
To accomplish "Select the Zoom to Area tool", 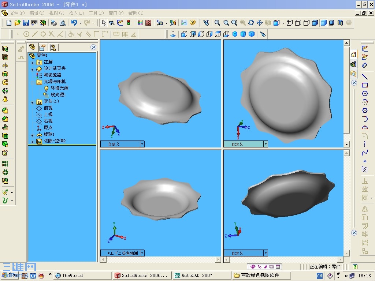I will (226, 23).
